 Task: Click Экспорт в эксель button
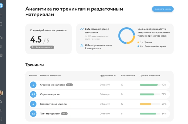tap(163, 9)
